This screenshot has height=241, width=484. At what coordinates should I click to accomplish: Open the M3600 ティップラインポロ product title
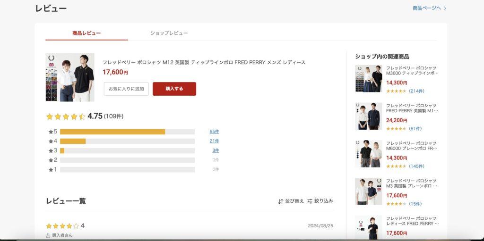coord(412,71)
